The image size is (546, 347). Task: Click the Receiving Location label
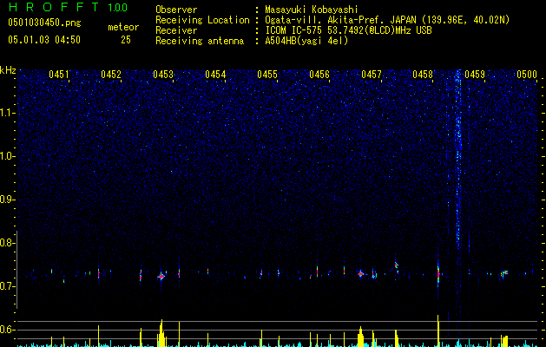tap(202, 20)
